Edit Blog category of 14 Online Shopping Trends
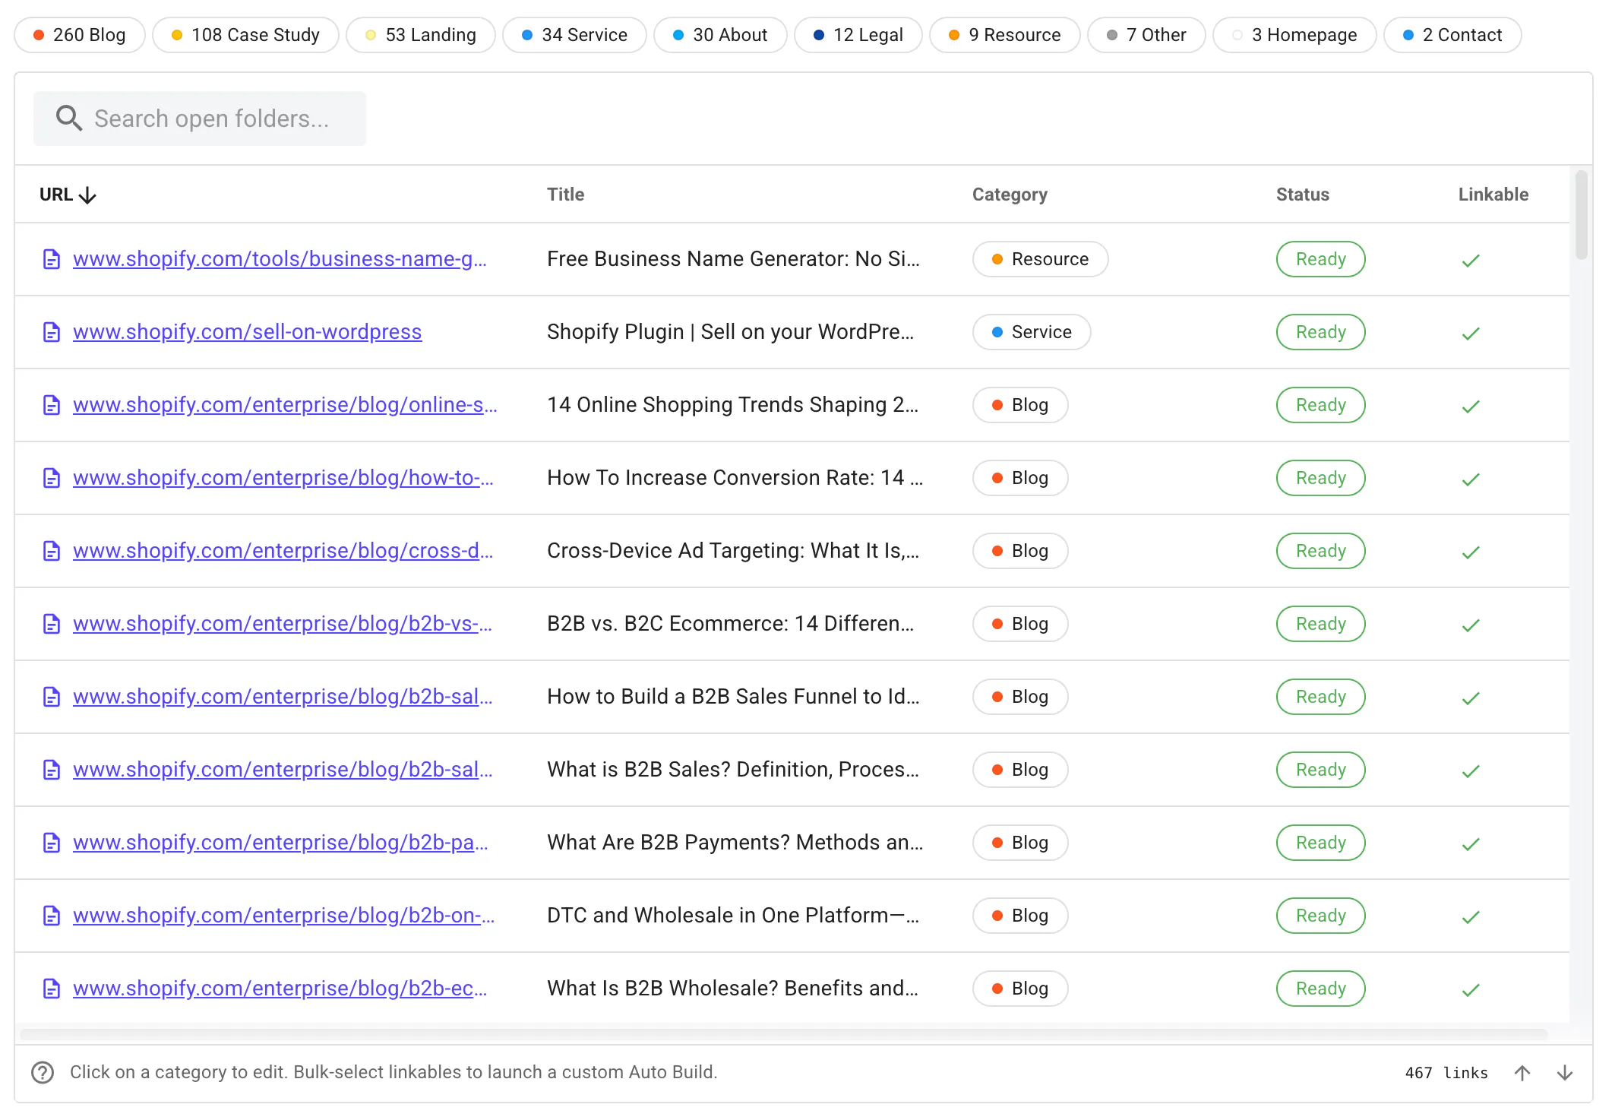 [x=1020, y=405]
